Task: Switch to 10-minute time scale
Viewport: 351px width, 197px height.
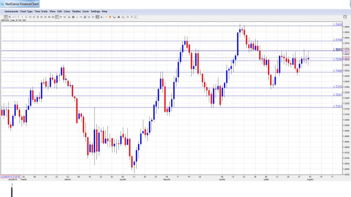Action: pyautogui.click(x=30, y=17)
